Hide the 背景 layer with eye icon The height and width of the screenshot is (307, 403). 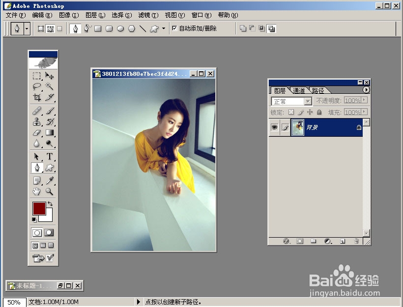tap(275, 127)
